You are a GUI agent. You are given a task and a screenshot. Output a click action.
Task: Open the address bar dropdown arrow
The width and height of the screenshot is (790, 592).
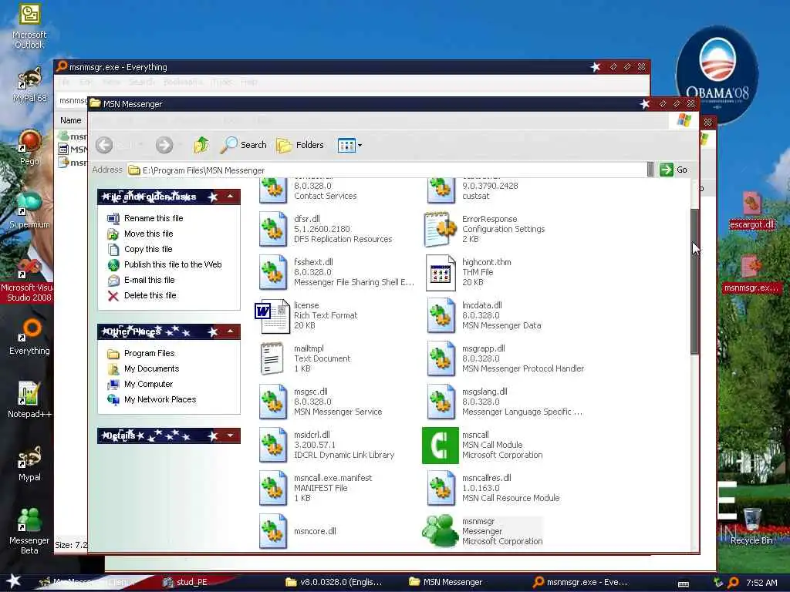[x=650, y=170]
